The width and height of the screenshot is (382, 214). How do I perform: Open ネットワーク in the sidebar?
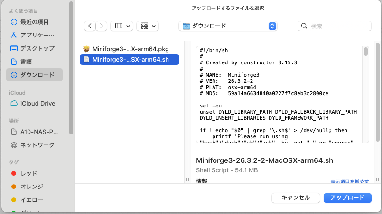34,145
